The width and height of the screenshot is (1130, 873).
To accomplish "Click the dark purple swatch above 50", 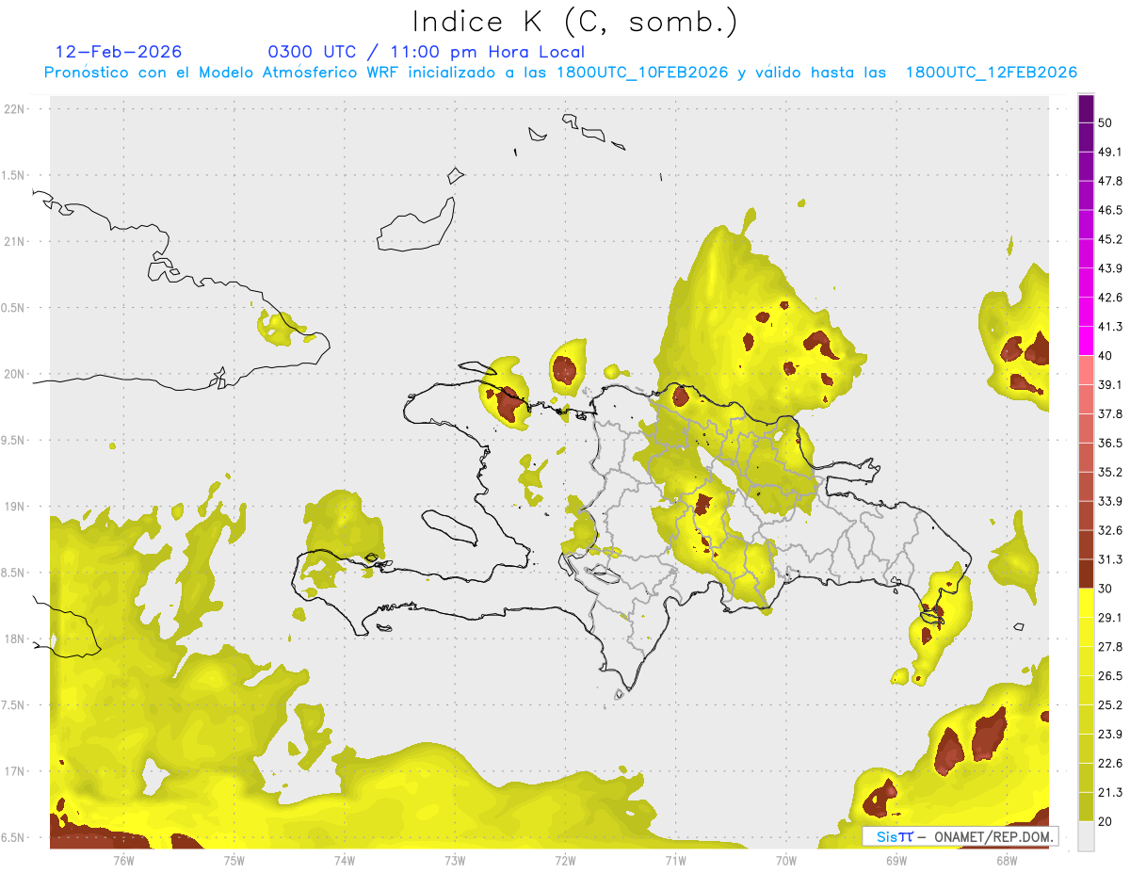I will point(1087,108).
